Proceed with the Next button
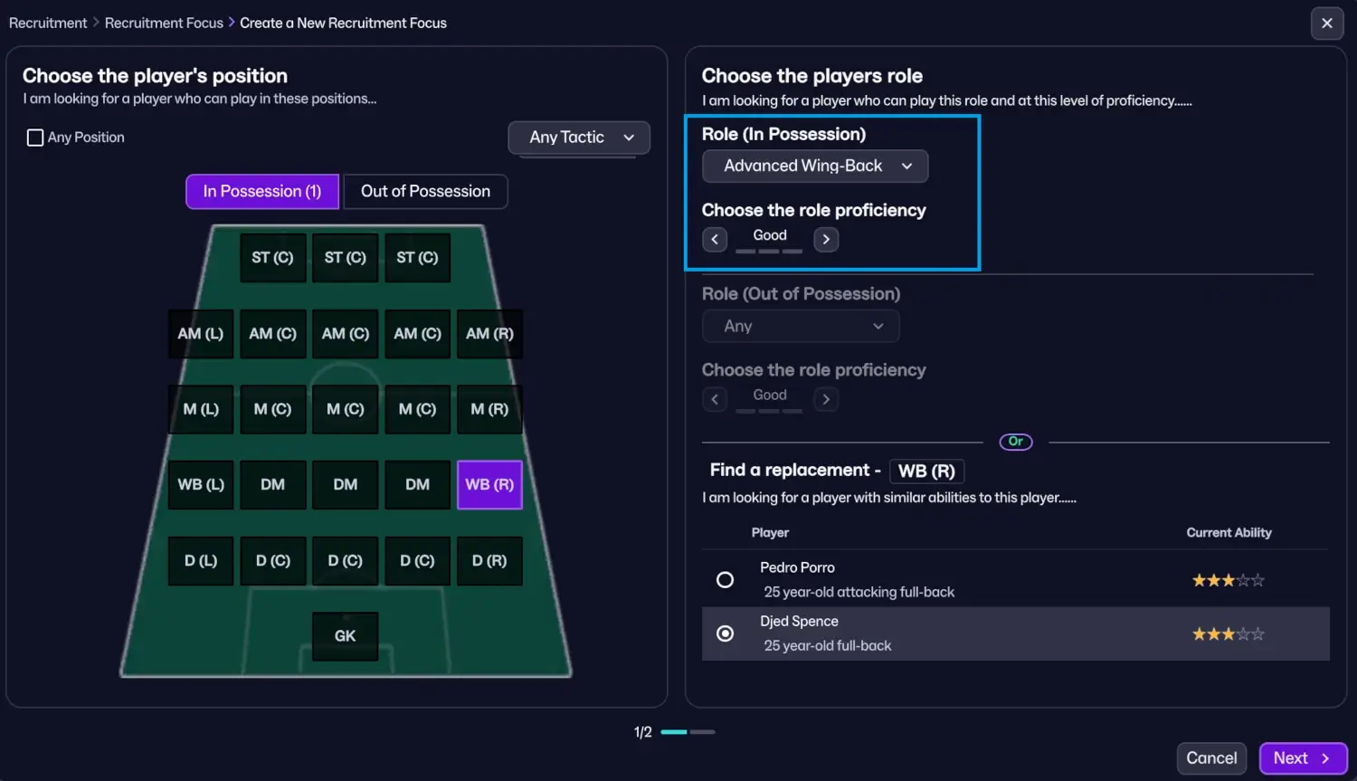The image size is (1357, 781). 1303,758
